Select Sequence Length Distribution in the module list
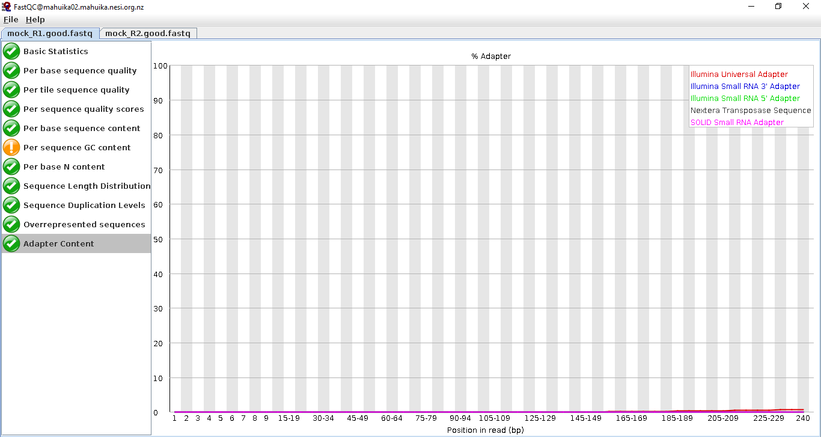The width and height of the screenshot is (821, 437). coord(87,186)
